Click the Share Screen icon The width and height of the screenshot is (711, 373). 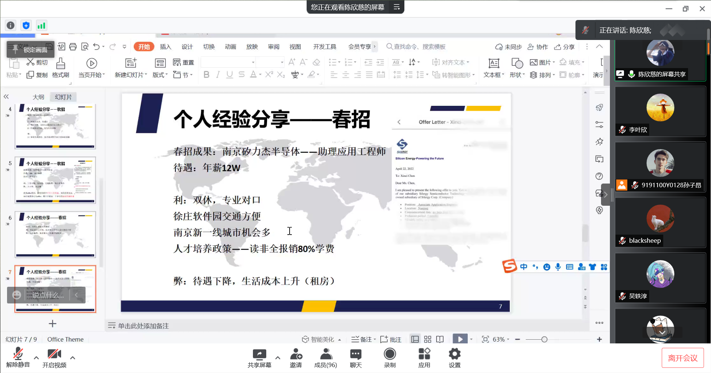coord(259,355)
